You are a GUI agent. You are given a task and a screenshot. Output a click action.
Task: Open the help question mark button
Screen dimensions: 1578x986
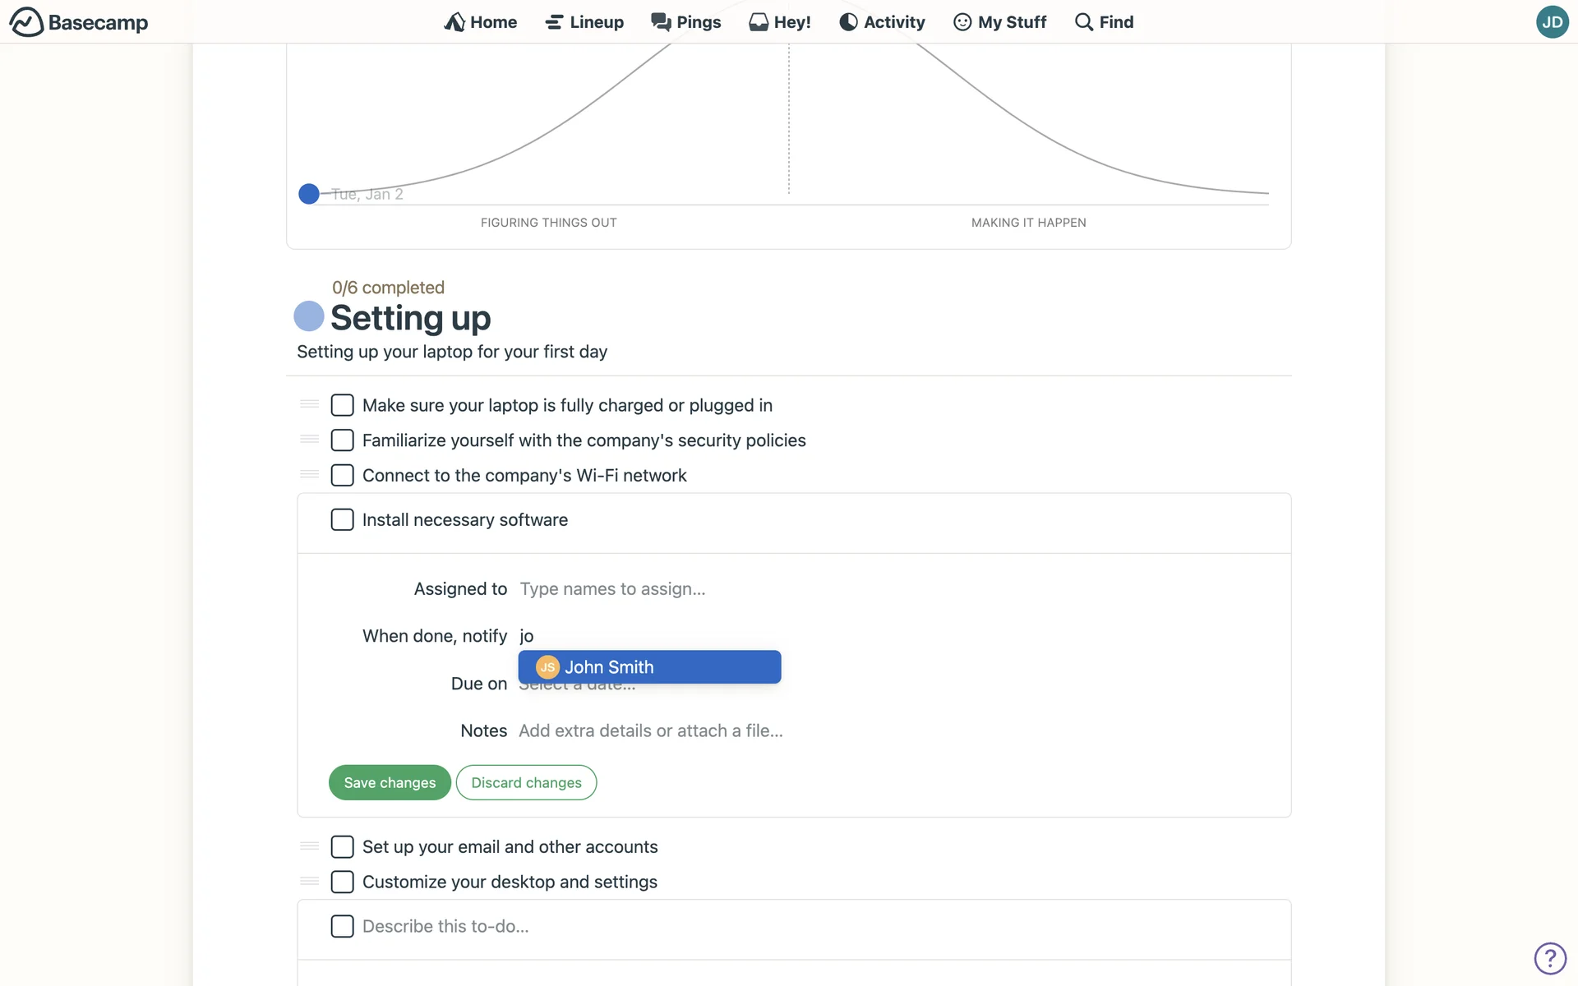[x=1550, y=958]
